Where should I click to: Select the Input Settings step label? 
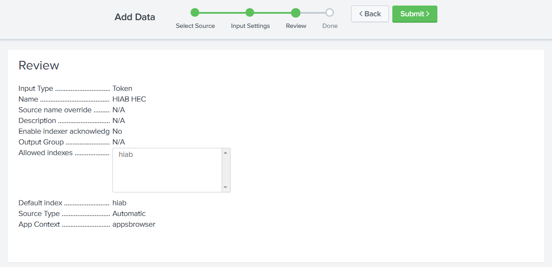[x=250, y=26]
